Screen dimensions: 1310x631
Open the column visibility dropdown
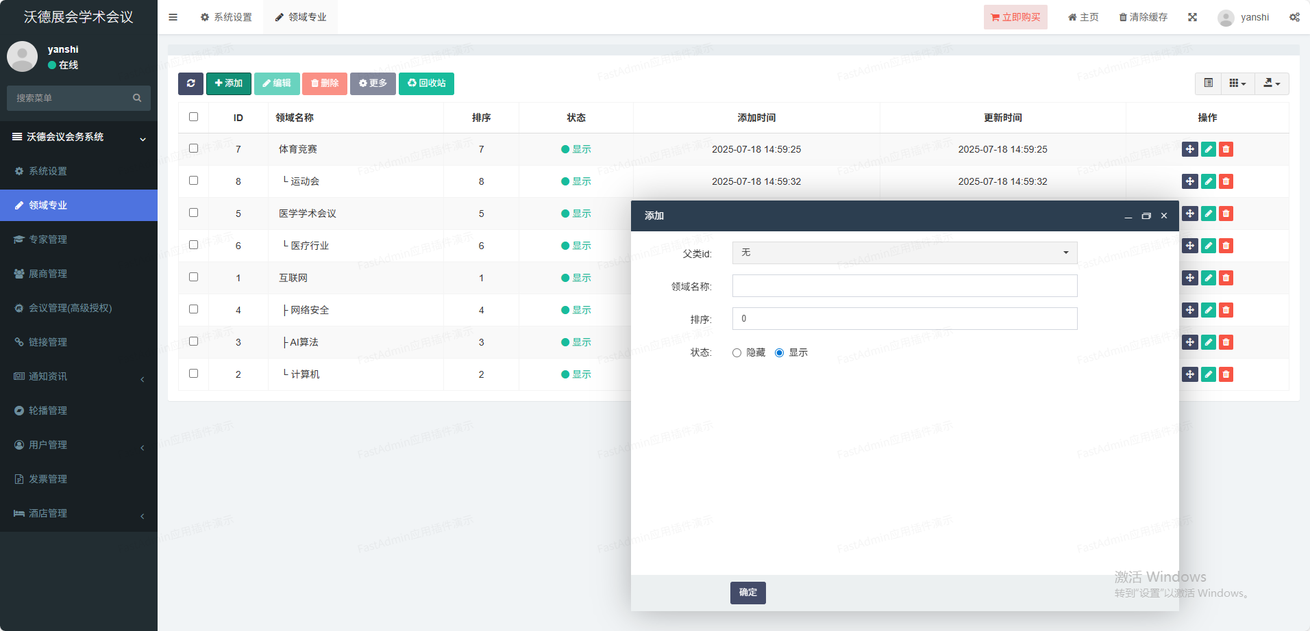point(1237,83)
